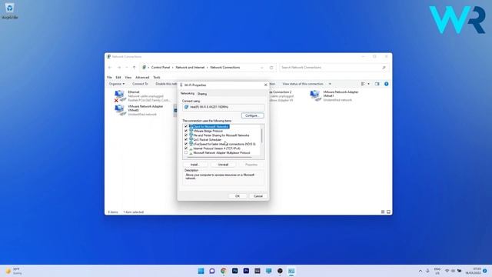
Task: Open the Tools menu
Action: [157, 77]
